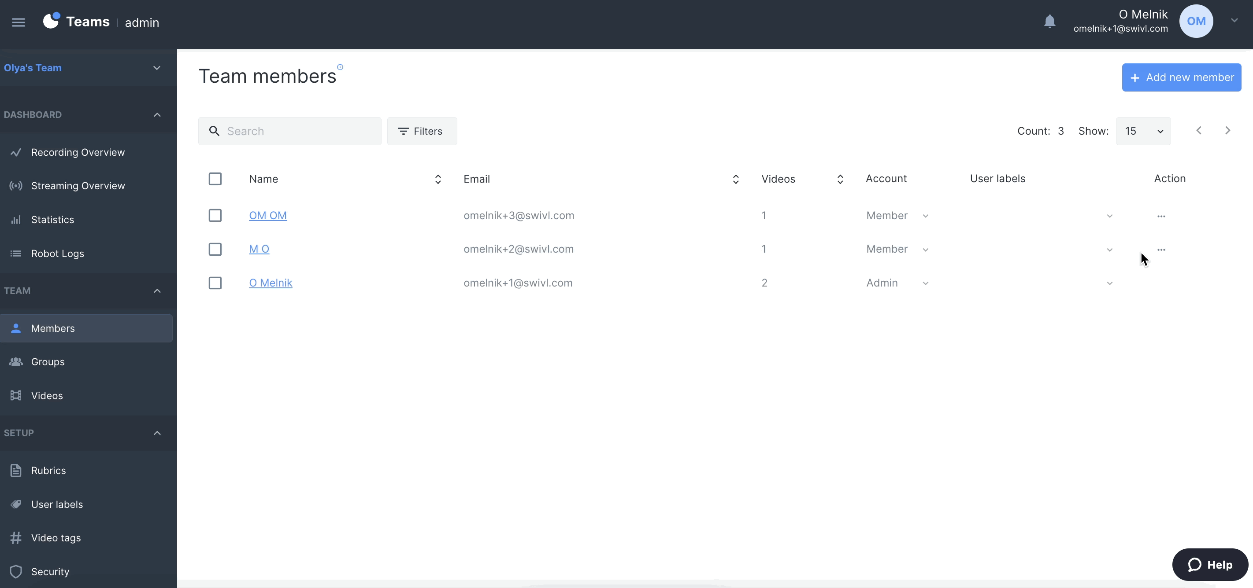Screen dimensions: 1253x588
Task: Click the Teams logo icon
Action: [x=51, y=22]
